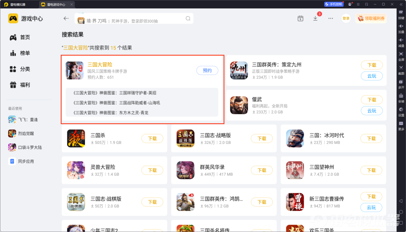Screen dimensions: 406x232
Task: Launch 飞飞：重逢 from recently used
Action: click(23, 120)
